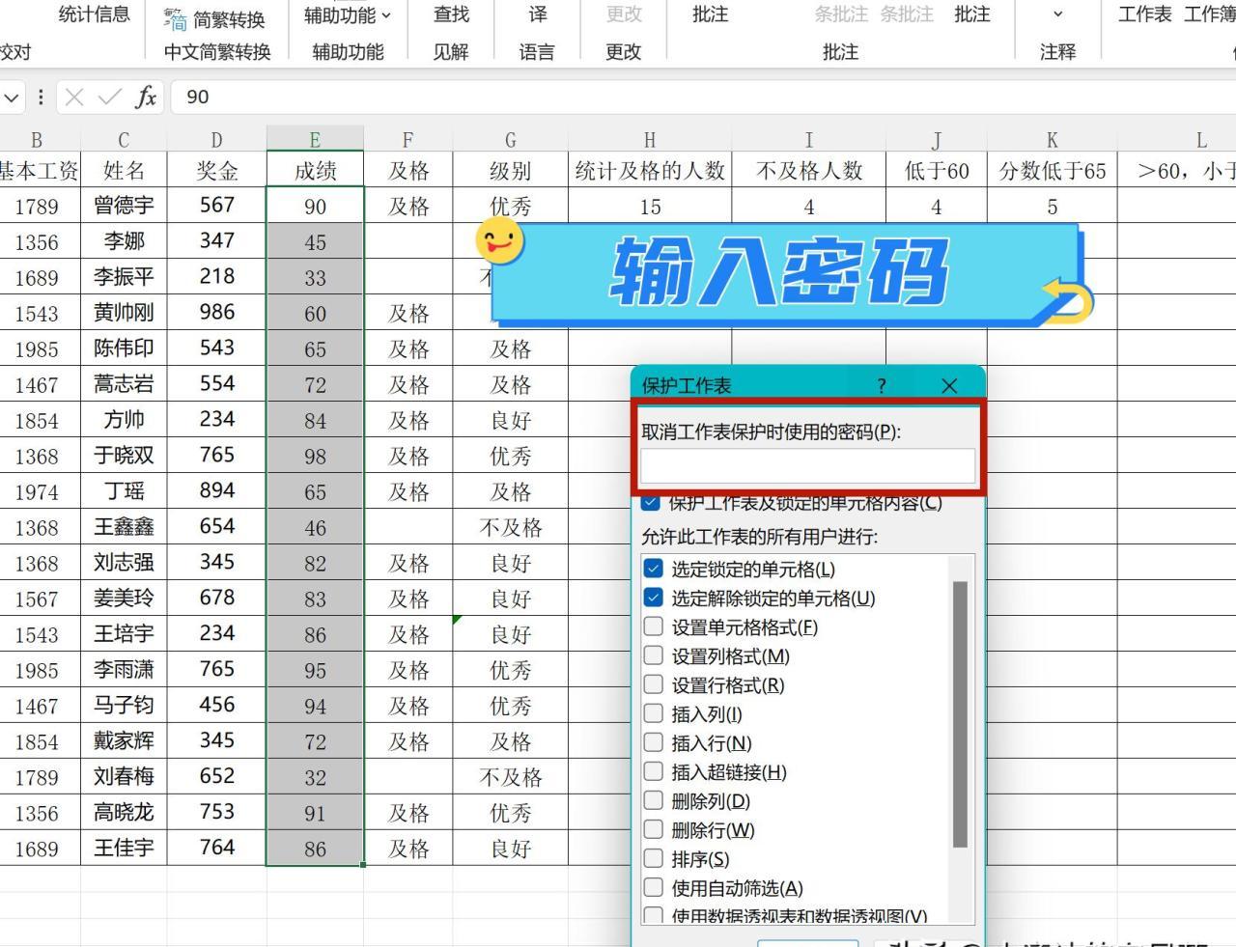Click the count value 15 under 统计及格的人数

click(650, 207)
